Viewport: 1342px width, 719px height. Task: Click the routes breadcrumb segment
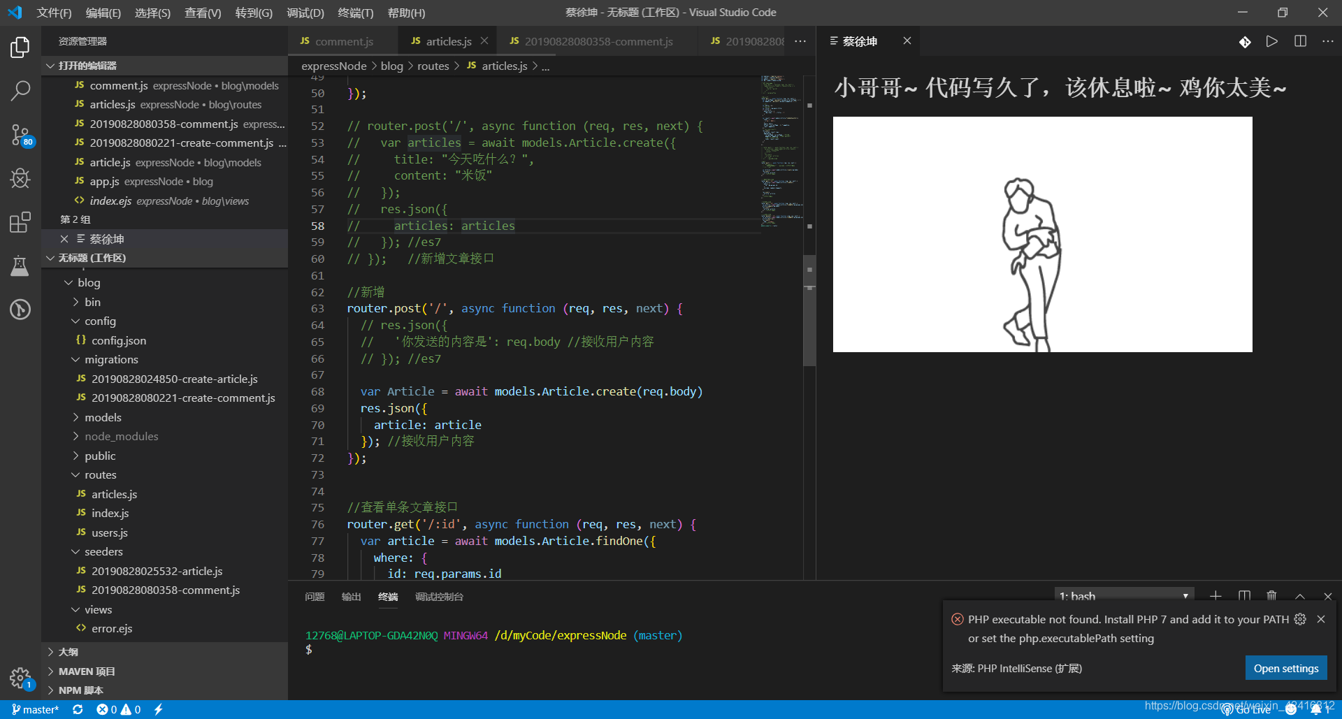point(433,66)
